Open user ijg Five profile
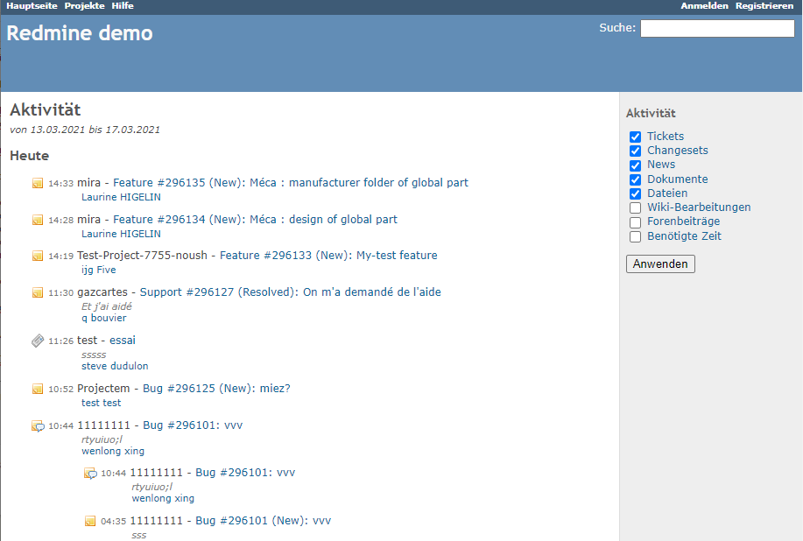 pyautogui.click(x=98, y=270)
